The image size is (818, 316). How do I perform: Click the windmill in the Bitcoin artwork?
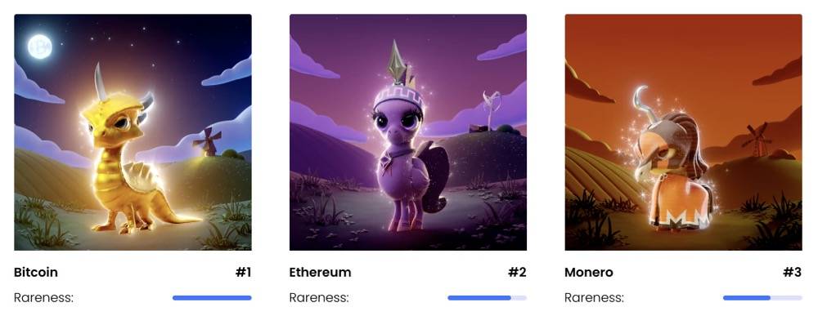207,140
